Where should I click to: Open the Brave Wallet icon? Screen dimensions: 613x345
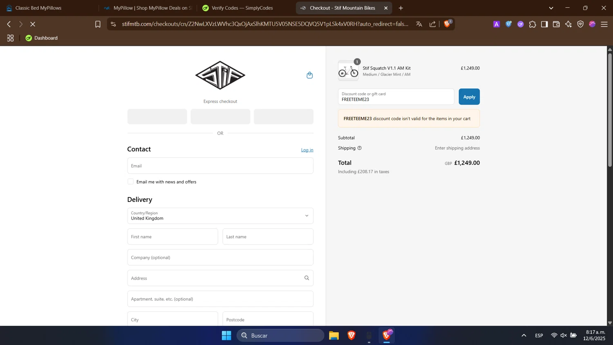coord(556,25)
